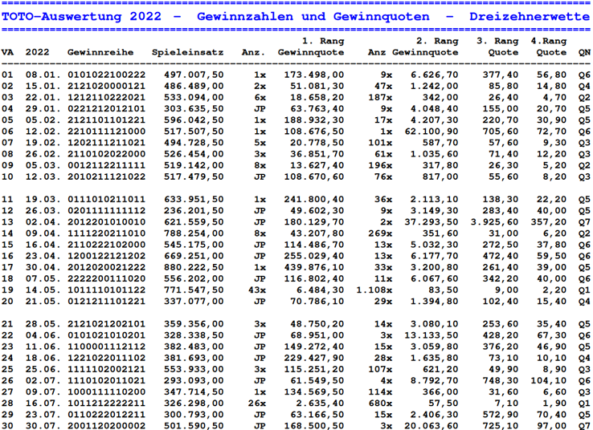This screenshot has width=593, height=430.
Task: Click date '05.02.' in row 05
Action: 43,120
